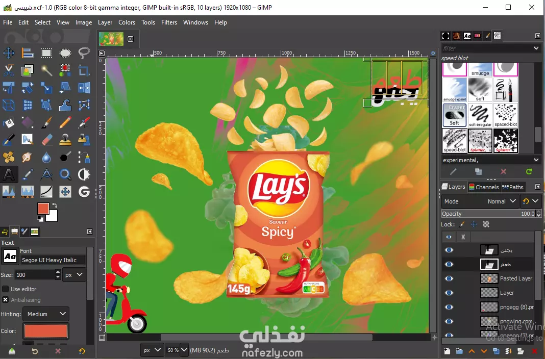Select the Smudge finger tool
The width and height of the screenshot is (545, 359).
tap(28, 157)
